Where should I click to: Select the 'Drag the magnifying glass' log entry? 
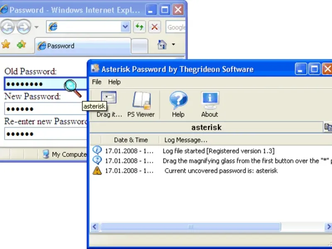(211, 161)
